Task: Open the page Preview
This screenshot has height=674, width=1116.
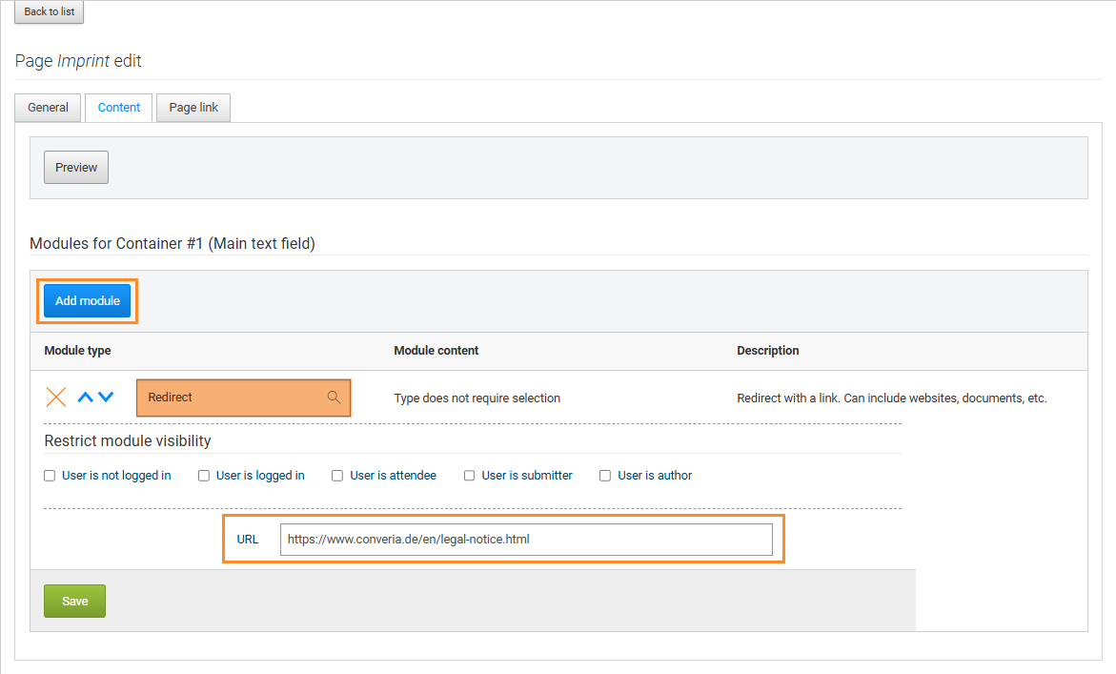Action: 76,167
